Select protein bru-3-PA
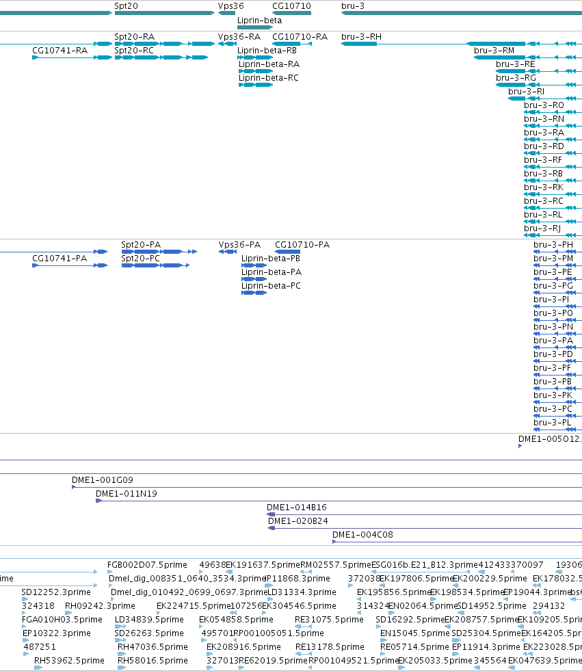The height and width of the screenshot is (671, 582). coord(557,347)
